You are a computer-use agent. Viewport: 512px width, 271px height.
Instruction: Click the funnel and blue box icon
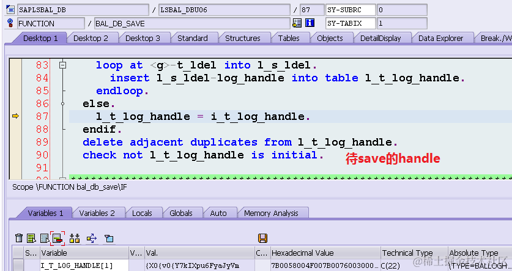tap(109, 239)
